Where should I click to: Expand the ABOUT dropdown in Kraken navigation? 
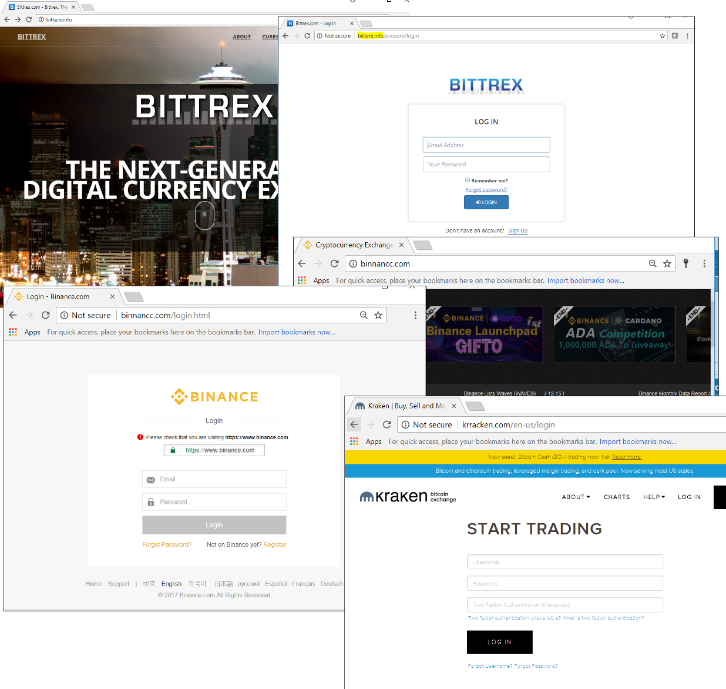pyautogui.click(x=576, y=497)
